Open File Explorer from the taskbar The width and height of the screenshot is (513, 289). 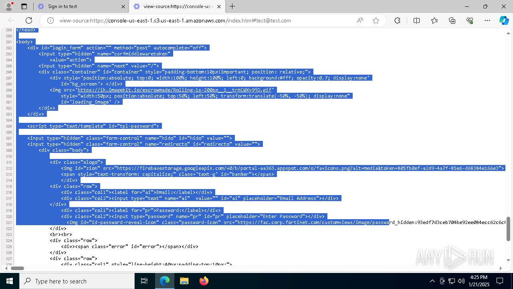(184, 281)
